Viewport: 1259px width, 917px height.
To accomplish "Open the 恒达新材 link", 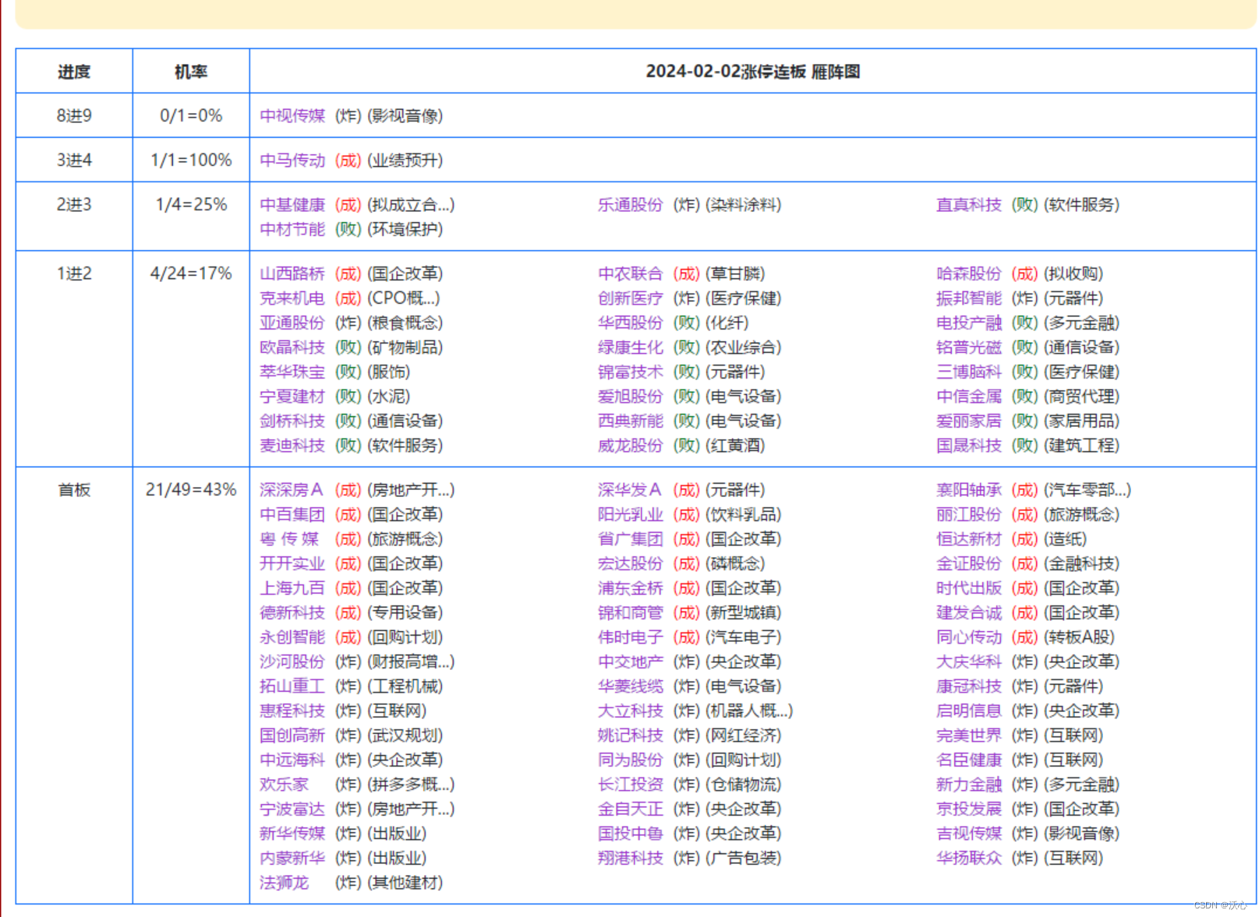I will click(969, 539).
